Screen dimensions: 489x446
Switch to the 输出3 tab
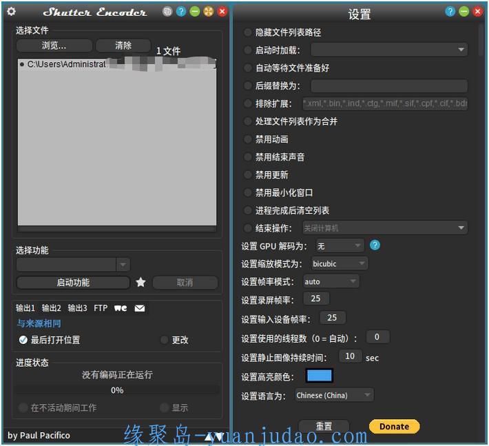coord(77,308)
